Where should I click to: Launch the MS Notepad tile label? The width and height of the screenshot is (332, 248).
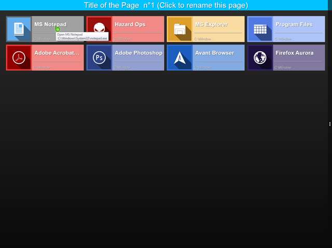pyautogui.click(x=50, y=24)
